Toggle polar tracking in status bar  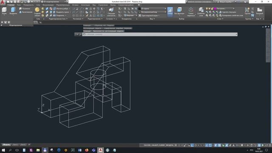coord(195,145)
